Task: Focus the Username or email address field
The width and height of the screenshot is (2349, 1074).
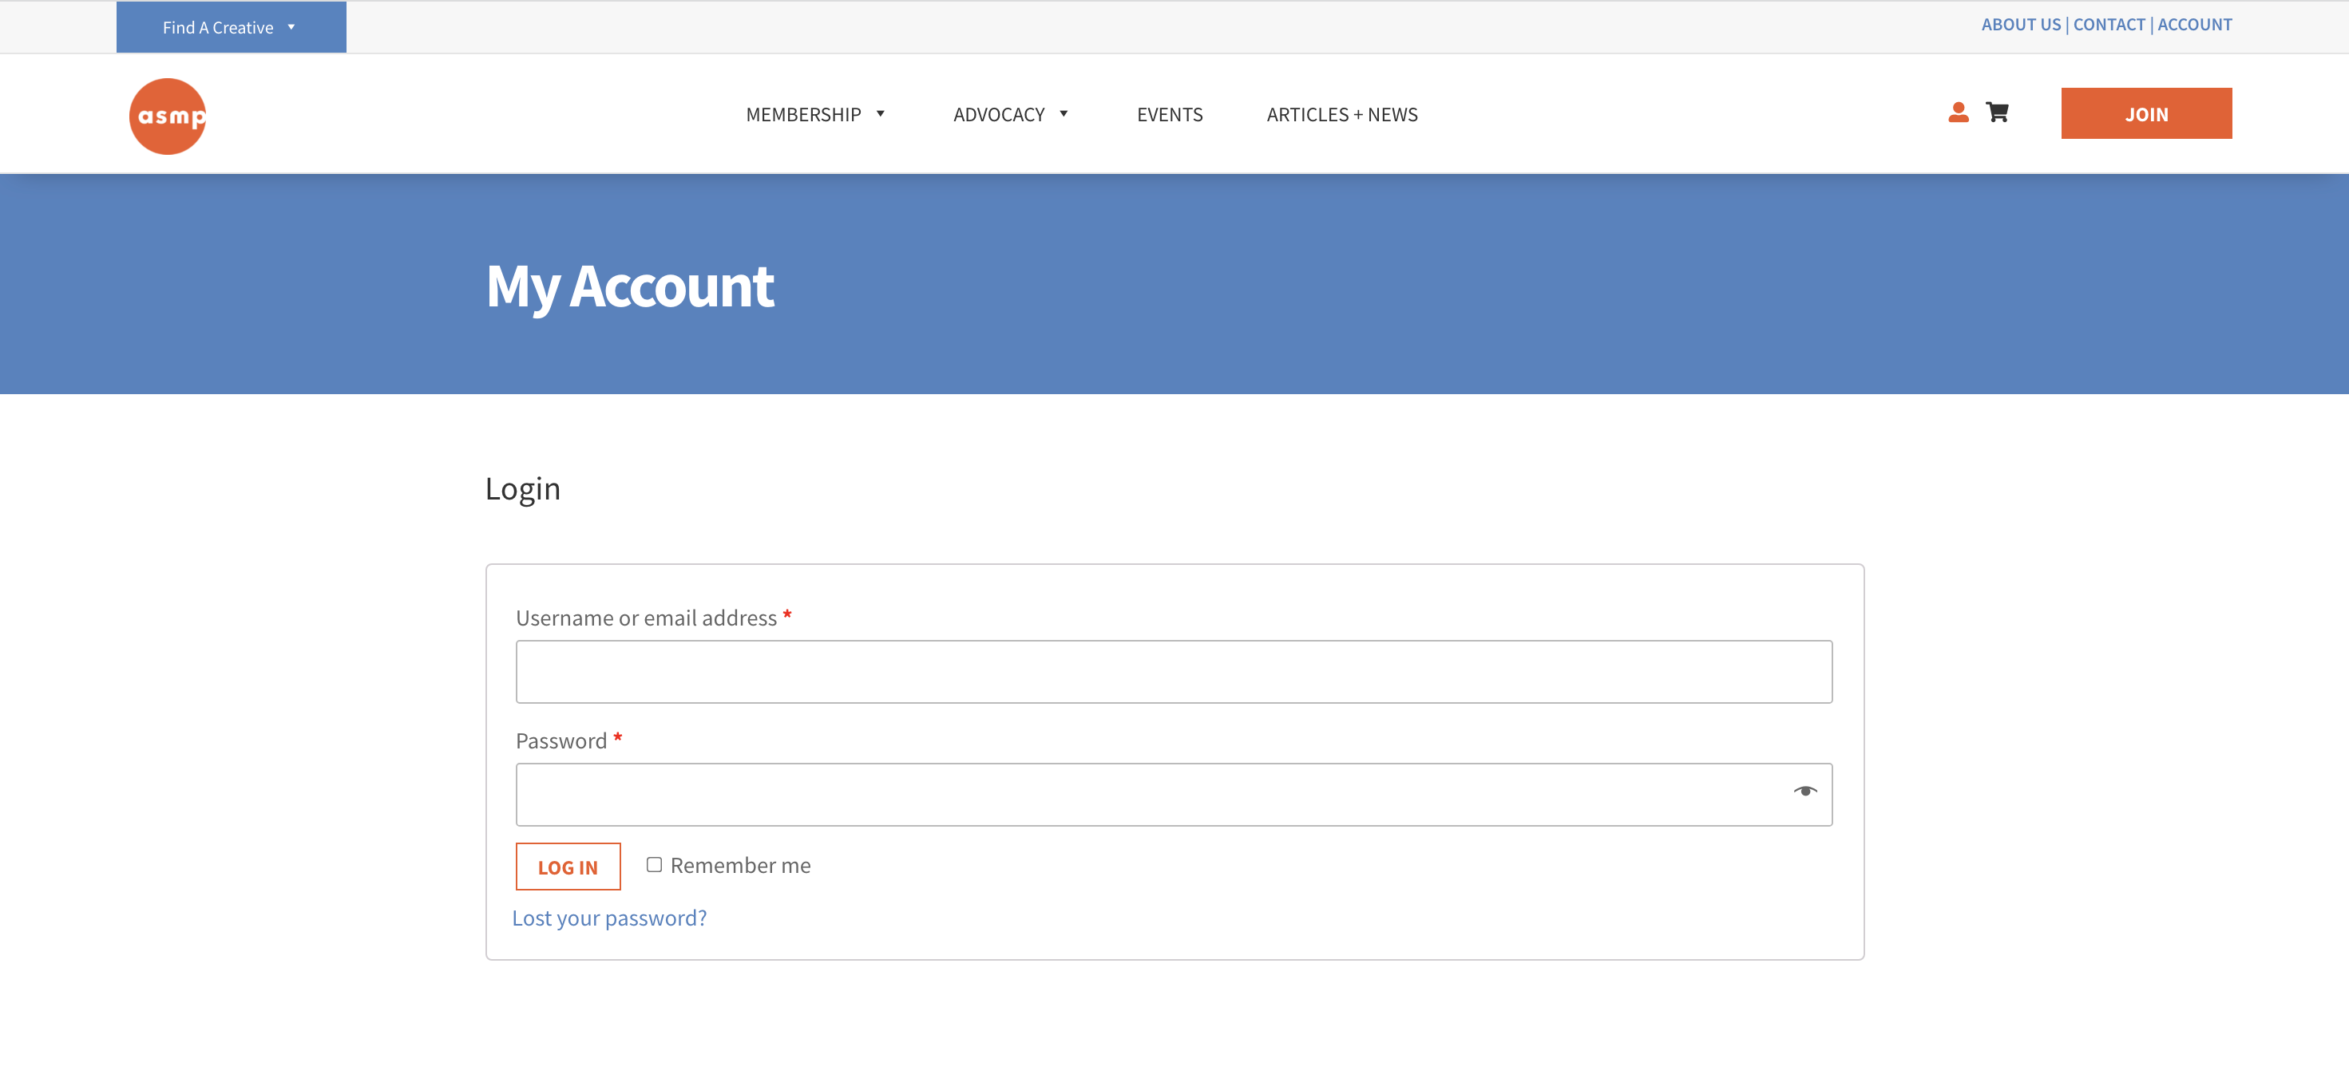Action: pyautogui.click(x=1174, y=671)
